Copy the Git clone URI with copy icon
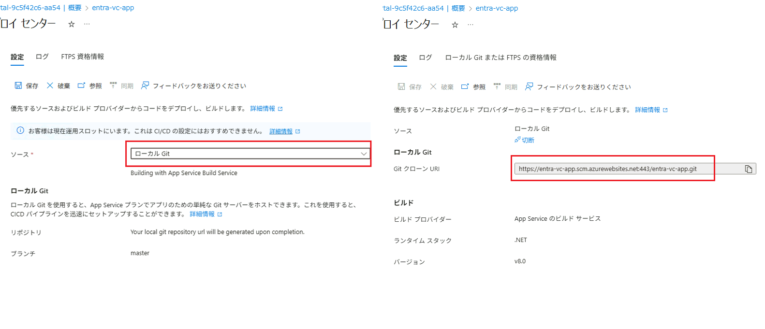The width and height of the screenshot is (765, 329). (x=748, y=169)
